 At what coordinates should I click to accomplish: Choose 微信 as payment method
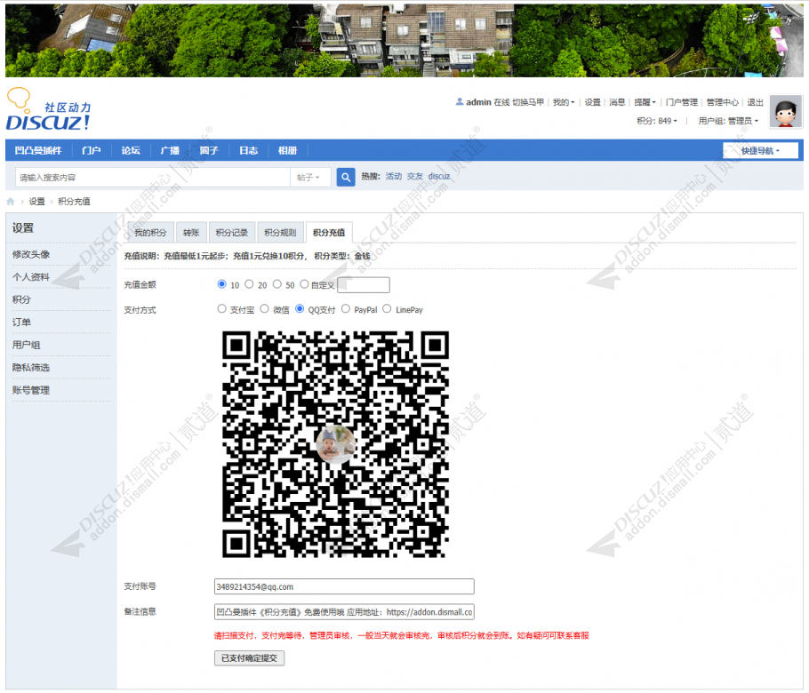click(x=264, y=309)
